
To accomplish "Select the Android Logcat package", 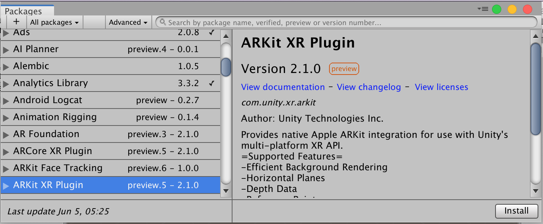I will coord(110,100).
